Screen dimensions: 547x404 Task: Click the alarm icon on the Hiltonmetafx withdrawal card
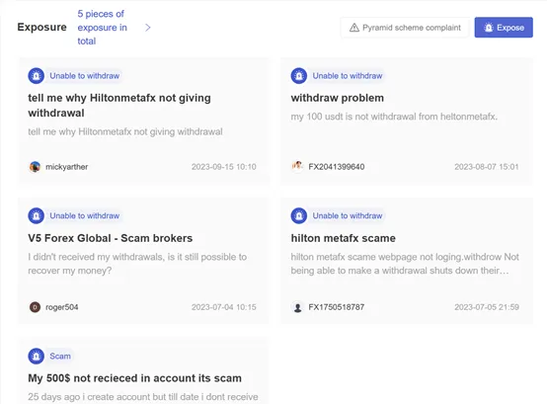point(36,76)
